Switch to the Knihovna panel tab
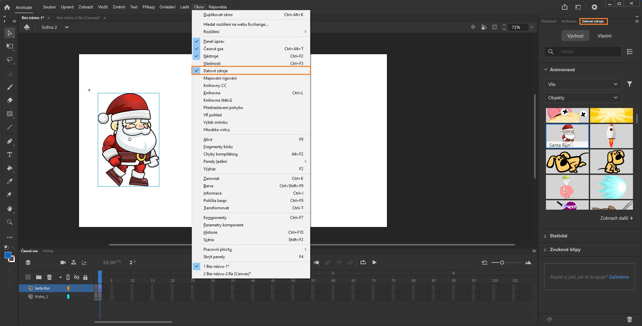This screenshot has width=642, height=326. (x=569, y=21)
